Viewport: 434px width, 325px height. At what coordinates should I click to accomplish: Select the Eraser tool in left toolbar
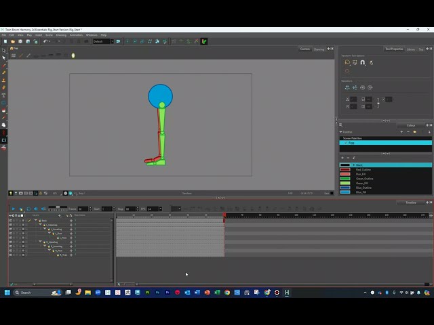(3, 87)
